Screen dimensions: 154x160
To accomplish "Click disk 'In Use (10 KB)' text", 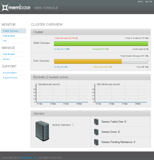I will click(61, 67).
